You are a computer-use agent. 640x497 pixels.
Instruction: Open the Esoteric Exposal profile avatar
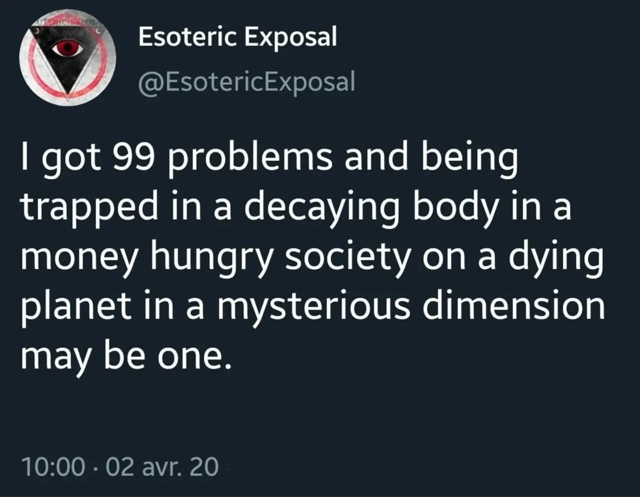[x=69, y=57]
